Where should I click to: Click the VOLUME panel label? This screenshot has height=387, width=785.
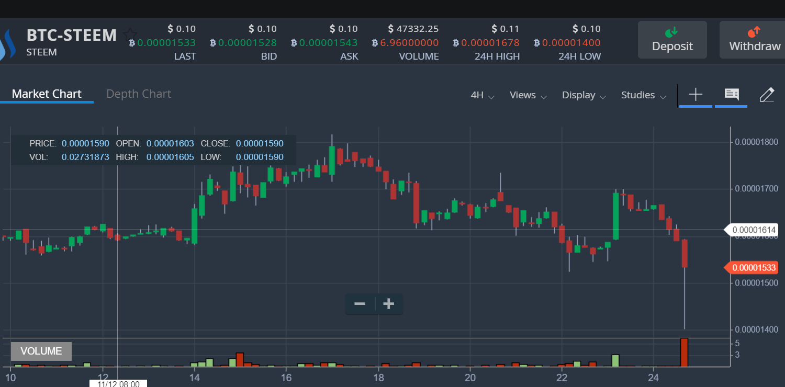click(41, 351)
